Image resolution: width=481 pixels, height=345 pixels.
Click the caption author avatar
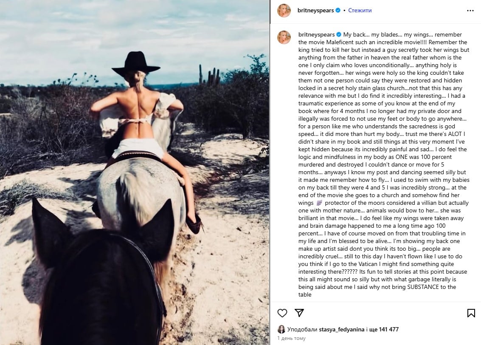click(x=284, y=37)
